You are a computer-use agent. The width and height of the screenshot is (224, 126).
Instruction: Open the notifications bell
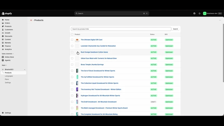(200, 13)
